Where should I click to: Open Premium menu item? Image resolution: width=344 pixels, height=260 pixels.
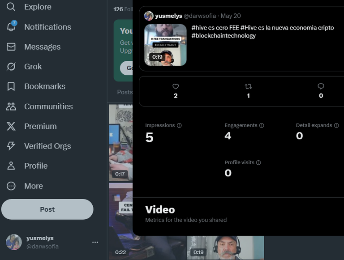40,126
